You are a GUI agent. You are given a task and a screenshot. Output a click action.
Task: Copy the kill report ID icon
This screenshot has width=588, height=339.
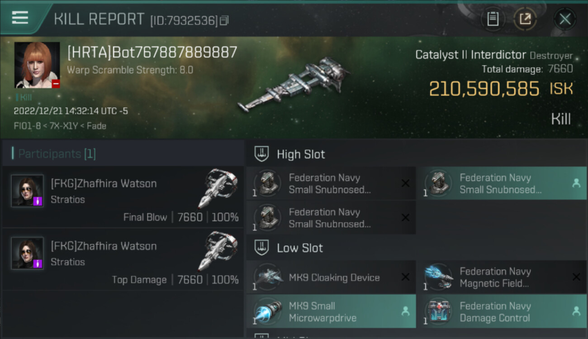coord(224,20)
